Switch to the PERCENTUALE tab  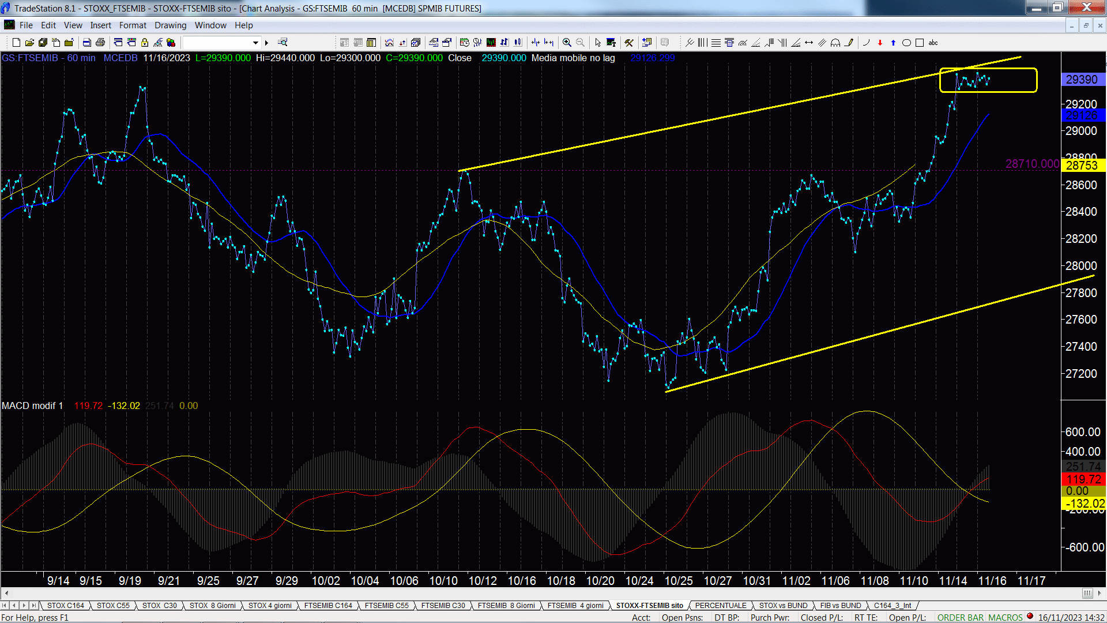(x=720, y=606)
